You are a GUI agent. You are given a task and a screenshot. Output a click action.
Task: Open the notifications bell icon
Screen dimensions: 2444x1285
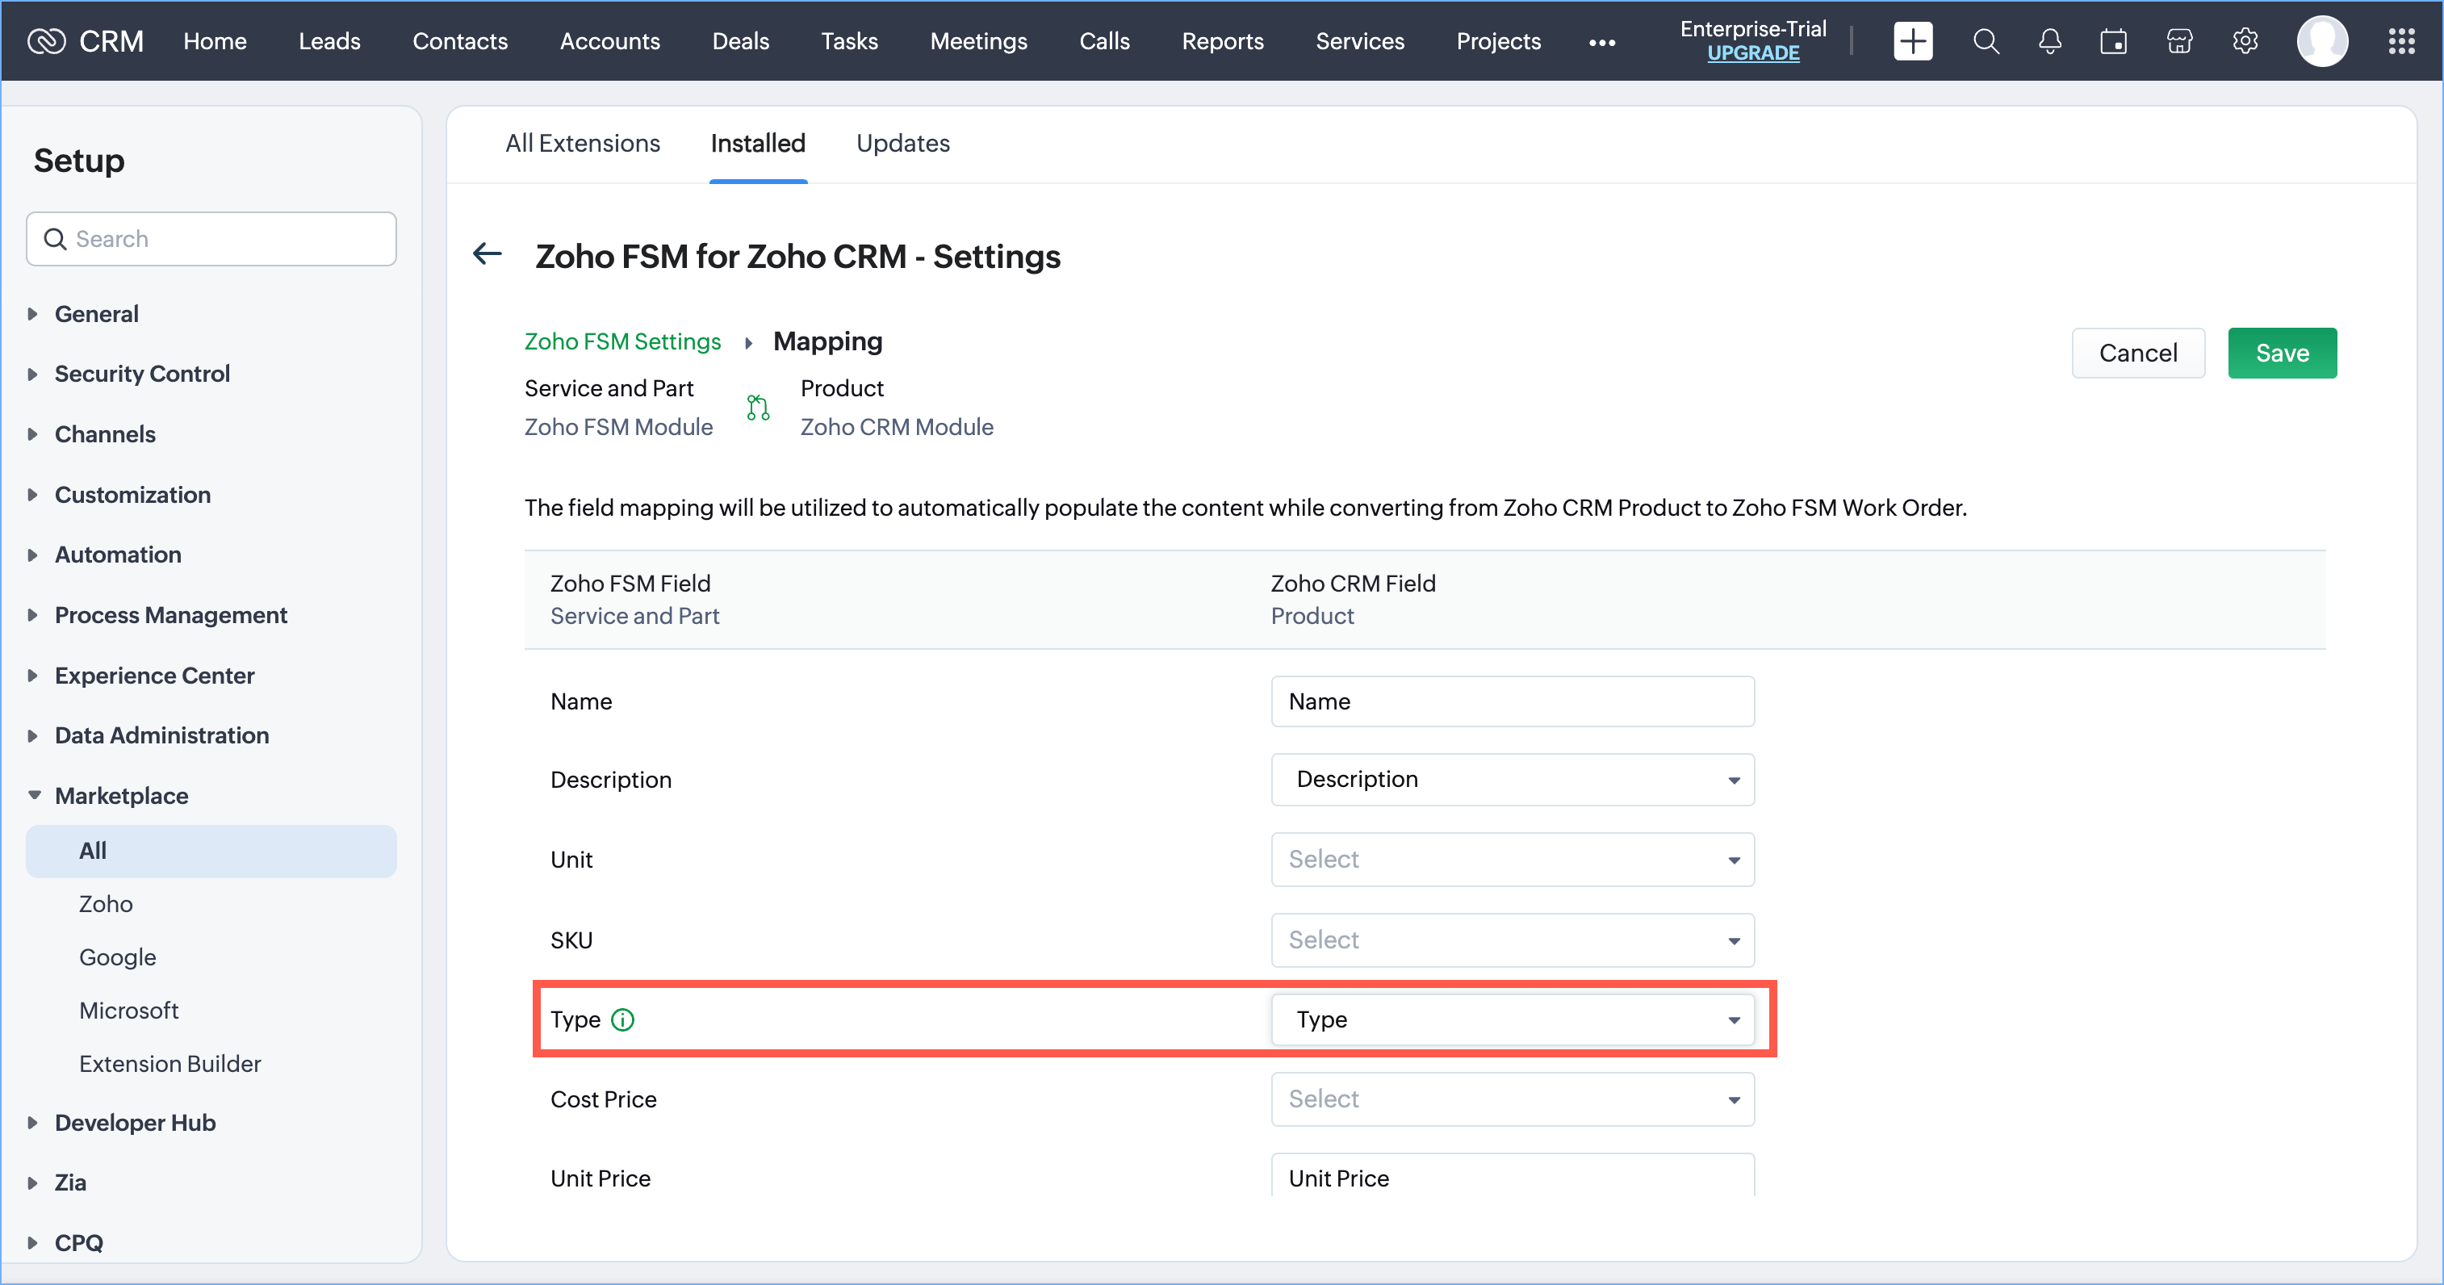[x=2049, y=41]
